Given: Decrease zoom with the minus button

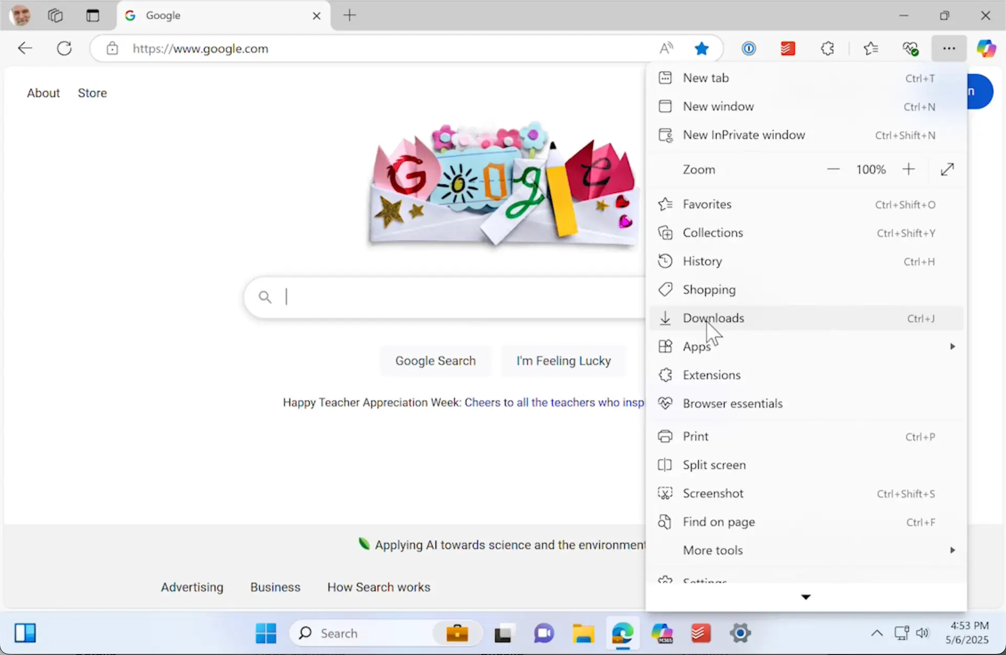Looking at the screenshot, I should (x=833, y=170).
